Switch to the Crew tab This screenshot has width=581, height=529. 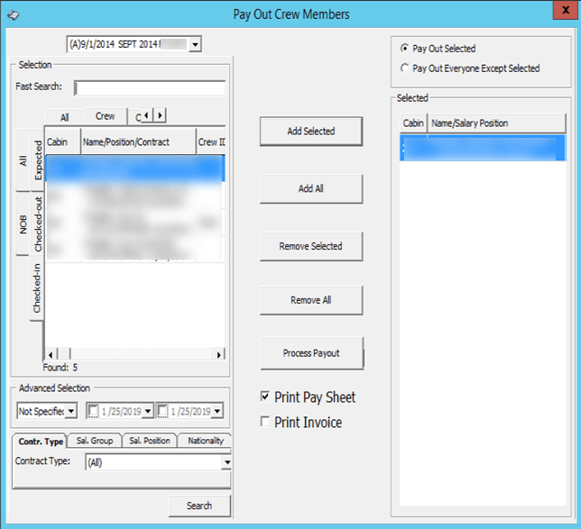tap(106, 116)
